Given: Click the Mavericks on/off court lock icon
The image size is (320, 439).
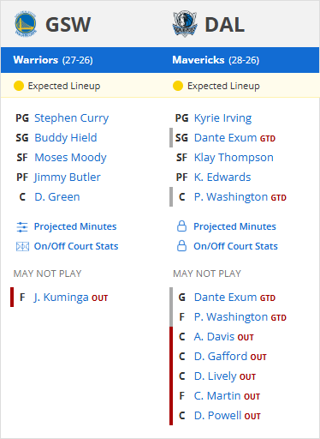Looking at the screenshot, I should (181, 246).
